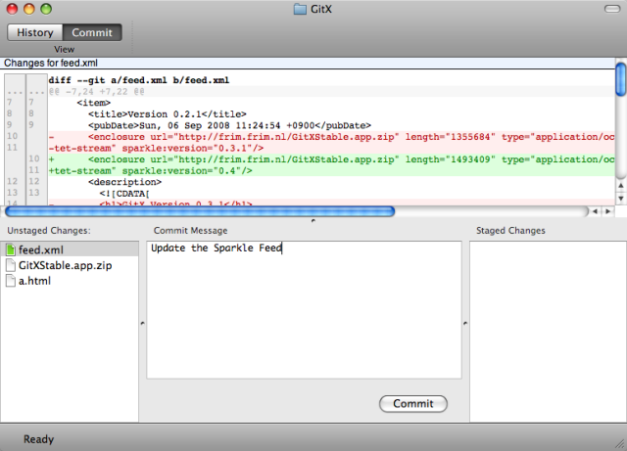
Task: Click the '<description>' line in diff
Action: [x=124, y=182]
